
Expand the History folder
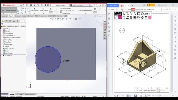pos(2,29)
